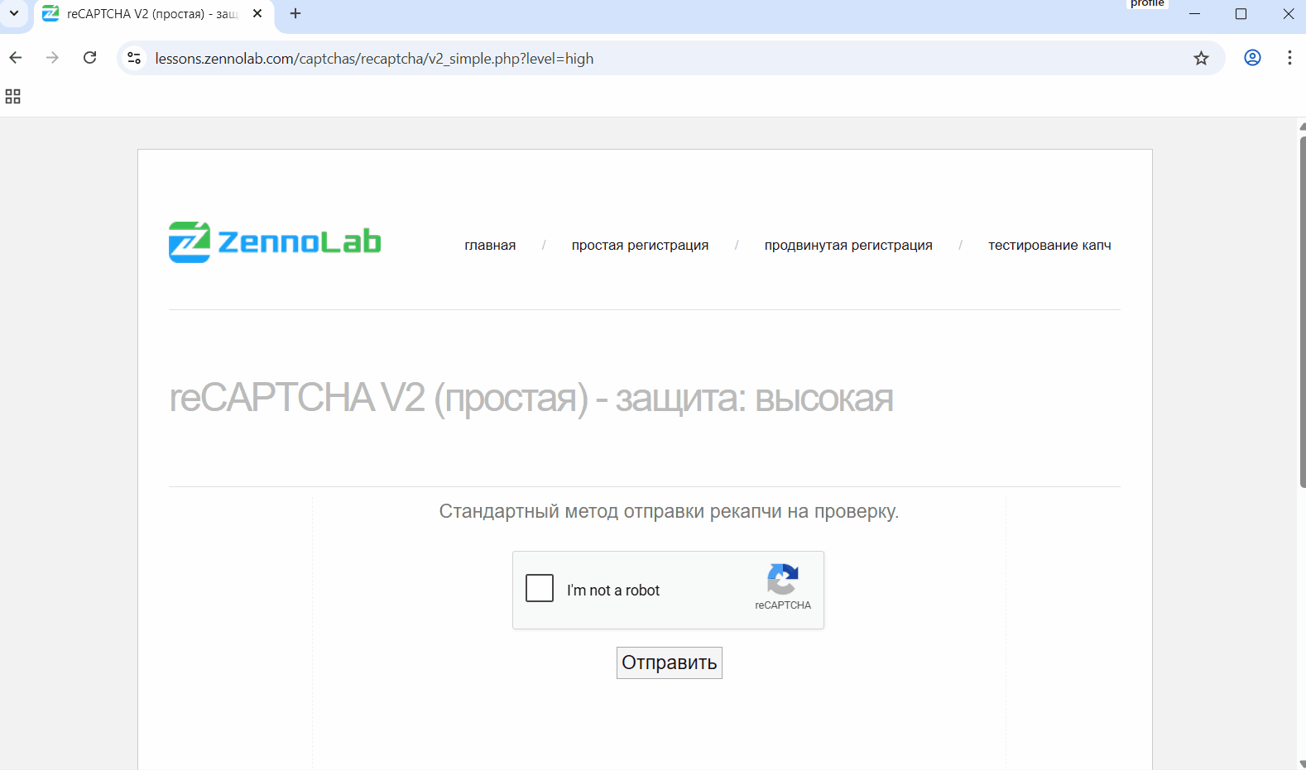The height and width of the screenshot is (770, 1306).
Task: Go to the главная menu item
Action: point(490,245)
